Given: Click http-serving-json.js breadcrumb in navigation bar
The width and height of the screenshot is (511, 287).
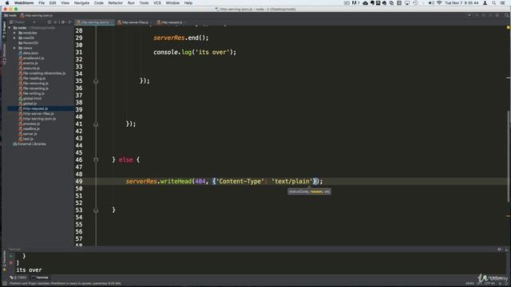Looking at the screenshot, I should 37,15.
